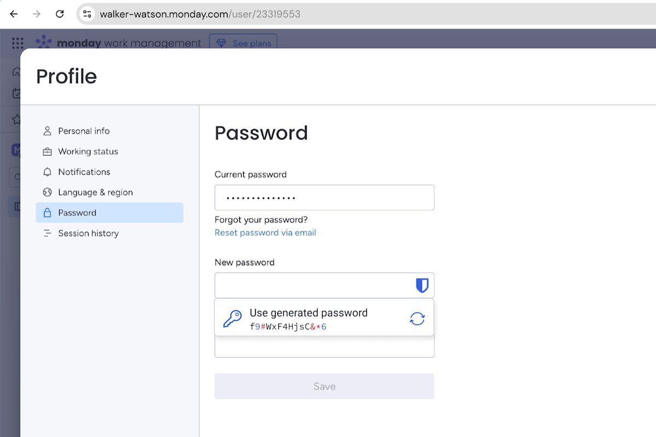
Task: Click the lock icon next to Password
Action: 48,213
